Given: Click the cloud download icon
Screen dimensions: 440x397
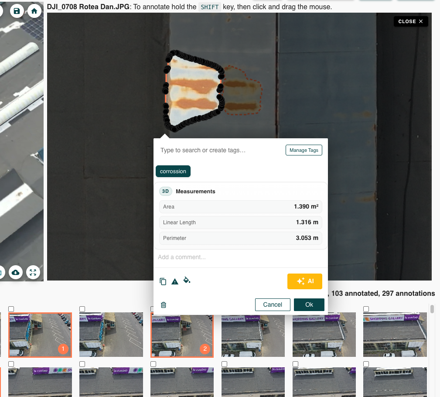Looking at the screenshot, I should (x=16, y=272).
